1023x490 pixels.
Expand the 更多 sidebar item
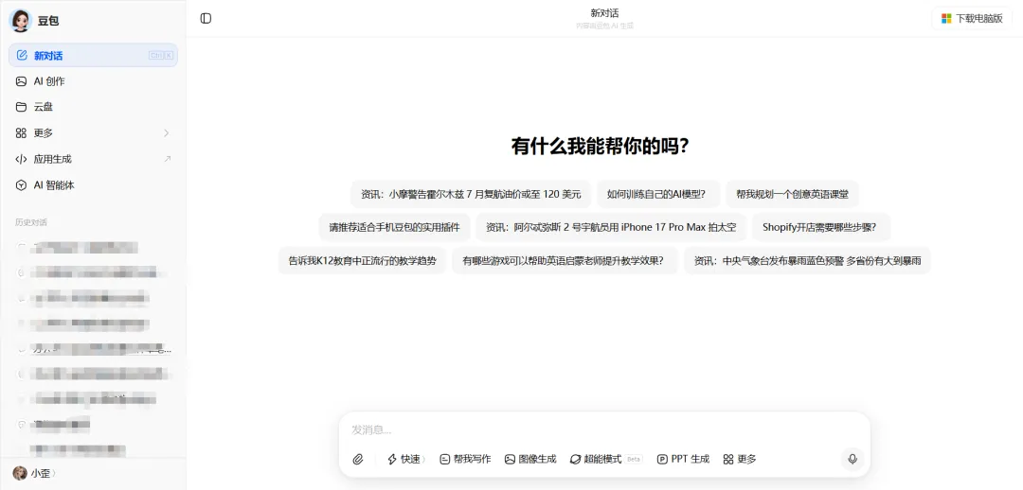tap(93, 133)
